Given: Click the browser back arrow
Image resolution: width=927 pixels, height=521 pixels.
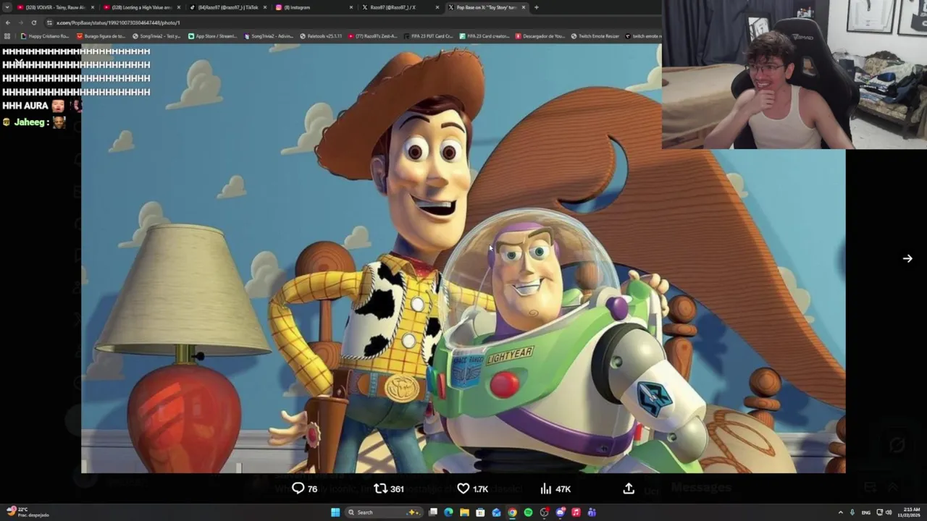Looking at the screenshot, I should [x=8, y=22].
